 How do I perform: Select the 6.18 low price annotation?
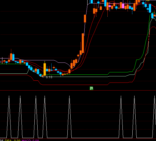tap(49, 77)
